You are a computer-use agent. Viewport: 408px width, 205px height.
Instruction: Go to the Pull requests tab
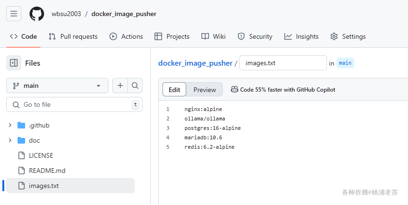73,36
